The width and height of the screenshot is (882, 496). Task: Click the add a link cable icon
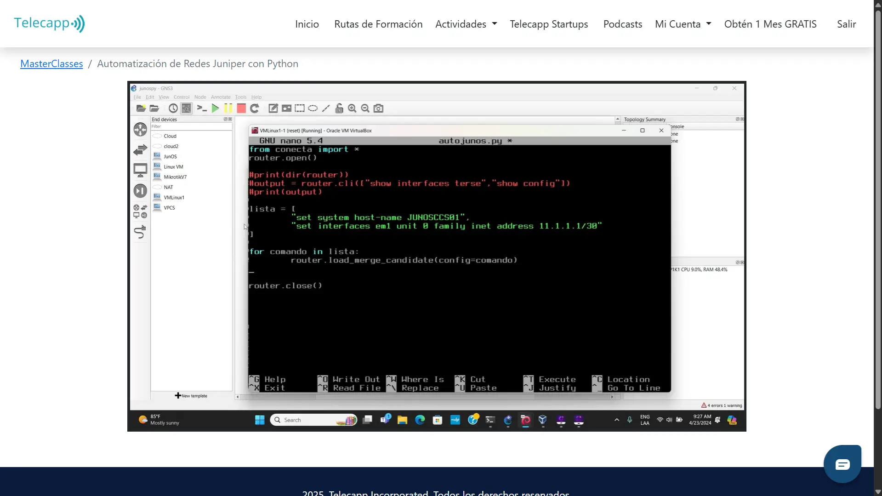[140, 232]
